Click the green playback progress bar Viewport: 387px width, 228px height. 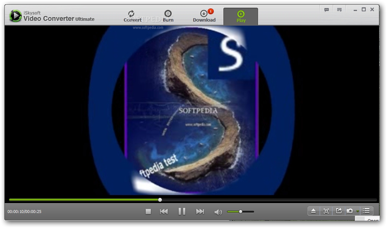click(x=84, y=199)
